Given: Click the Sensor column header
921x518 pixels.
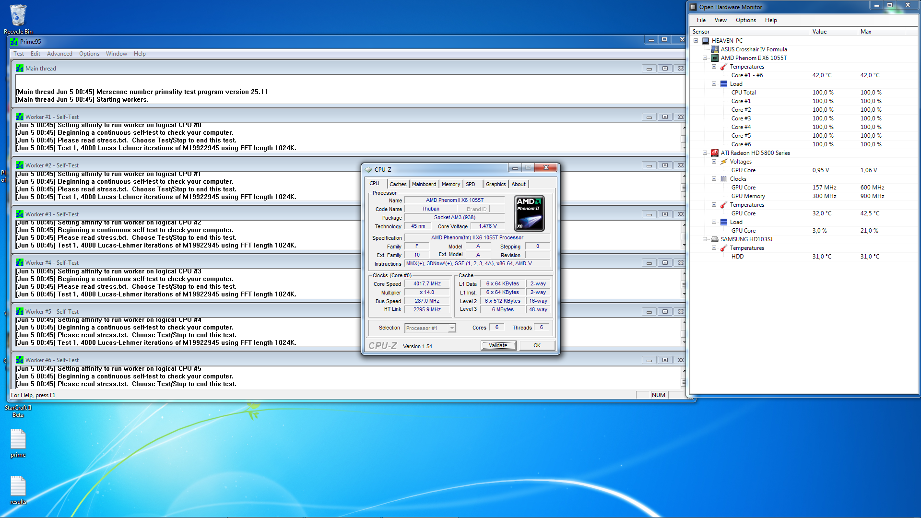Looking at the screenshot, I should (750, 32).
